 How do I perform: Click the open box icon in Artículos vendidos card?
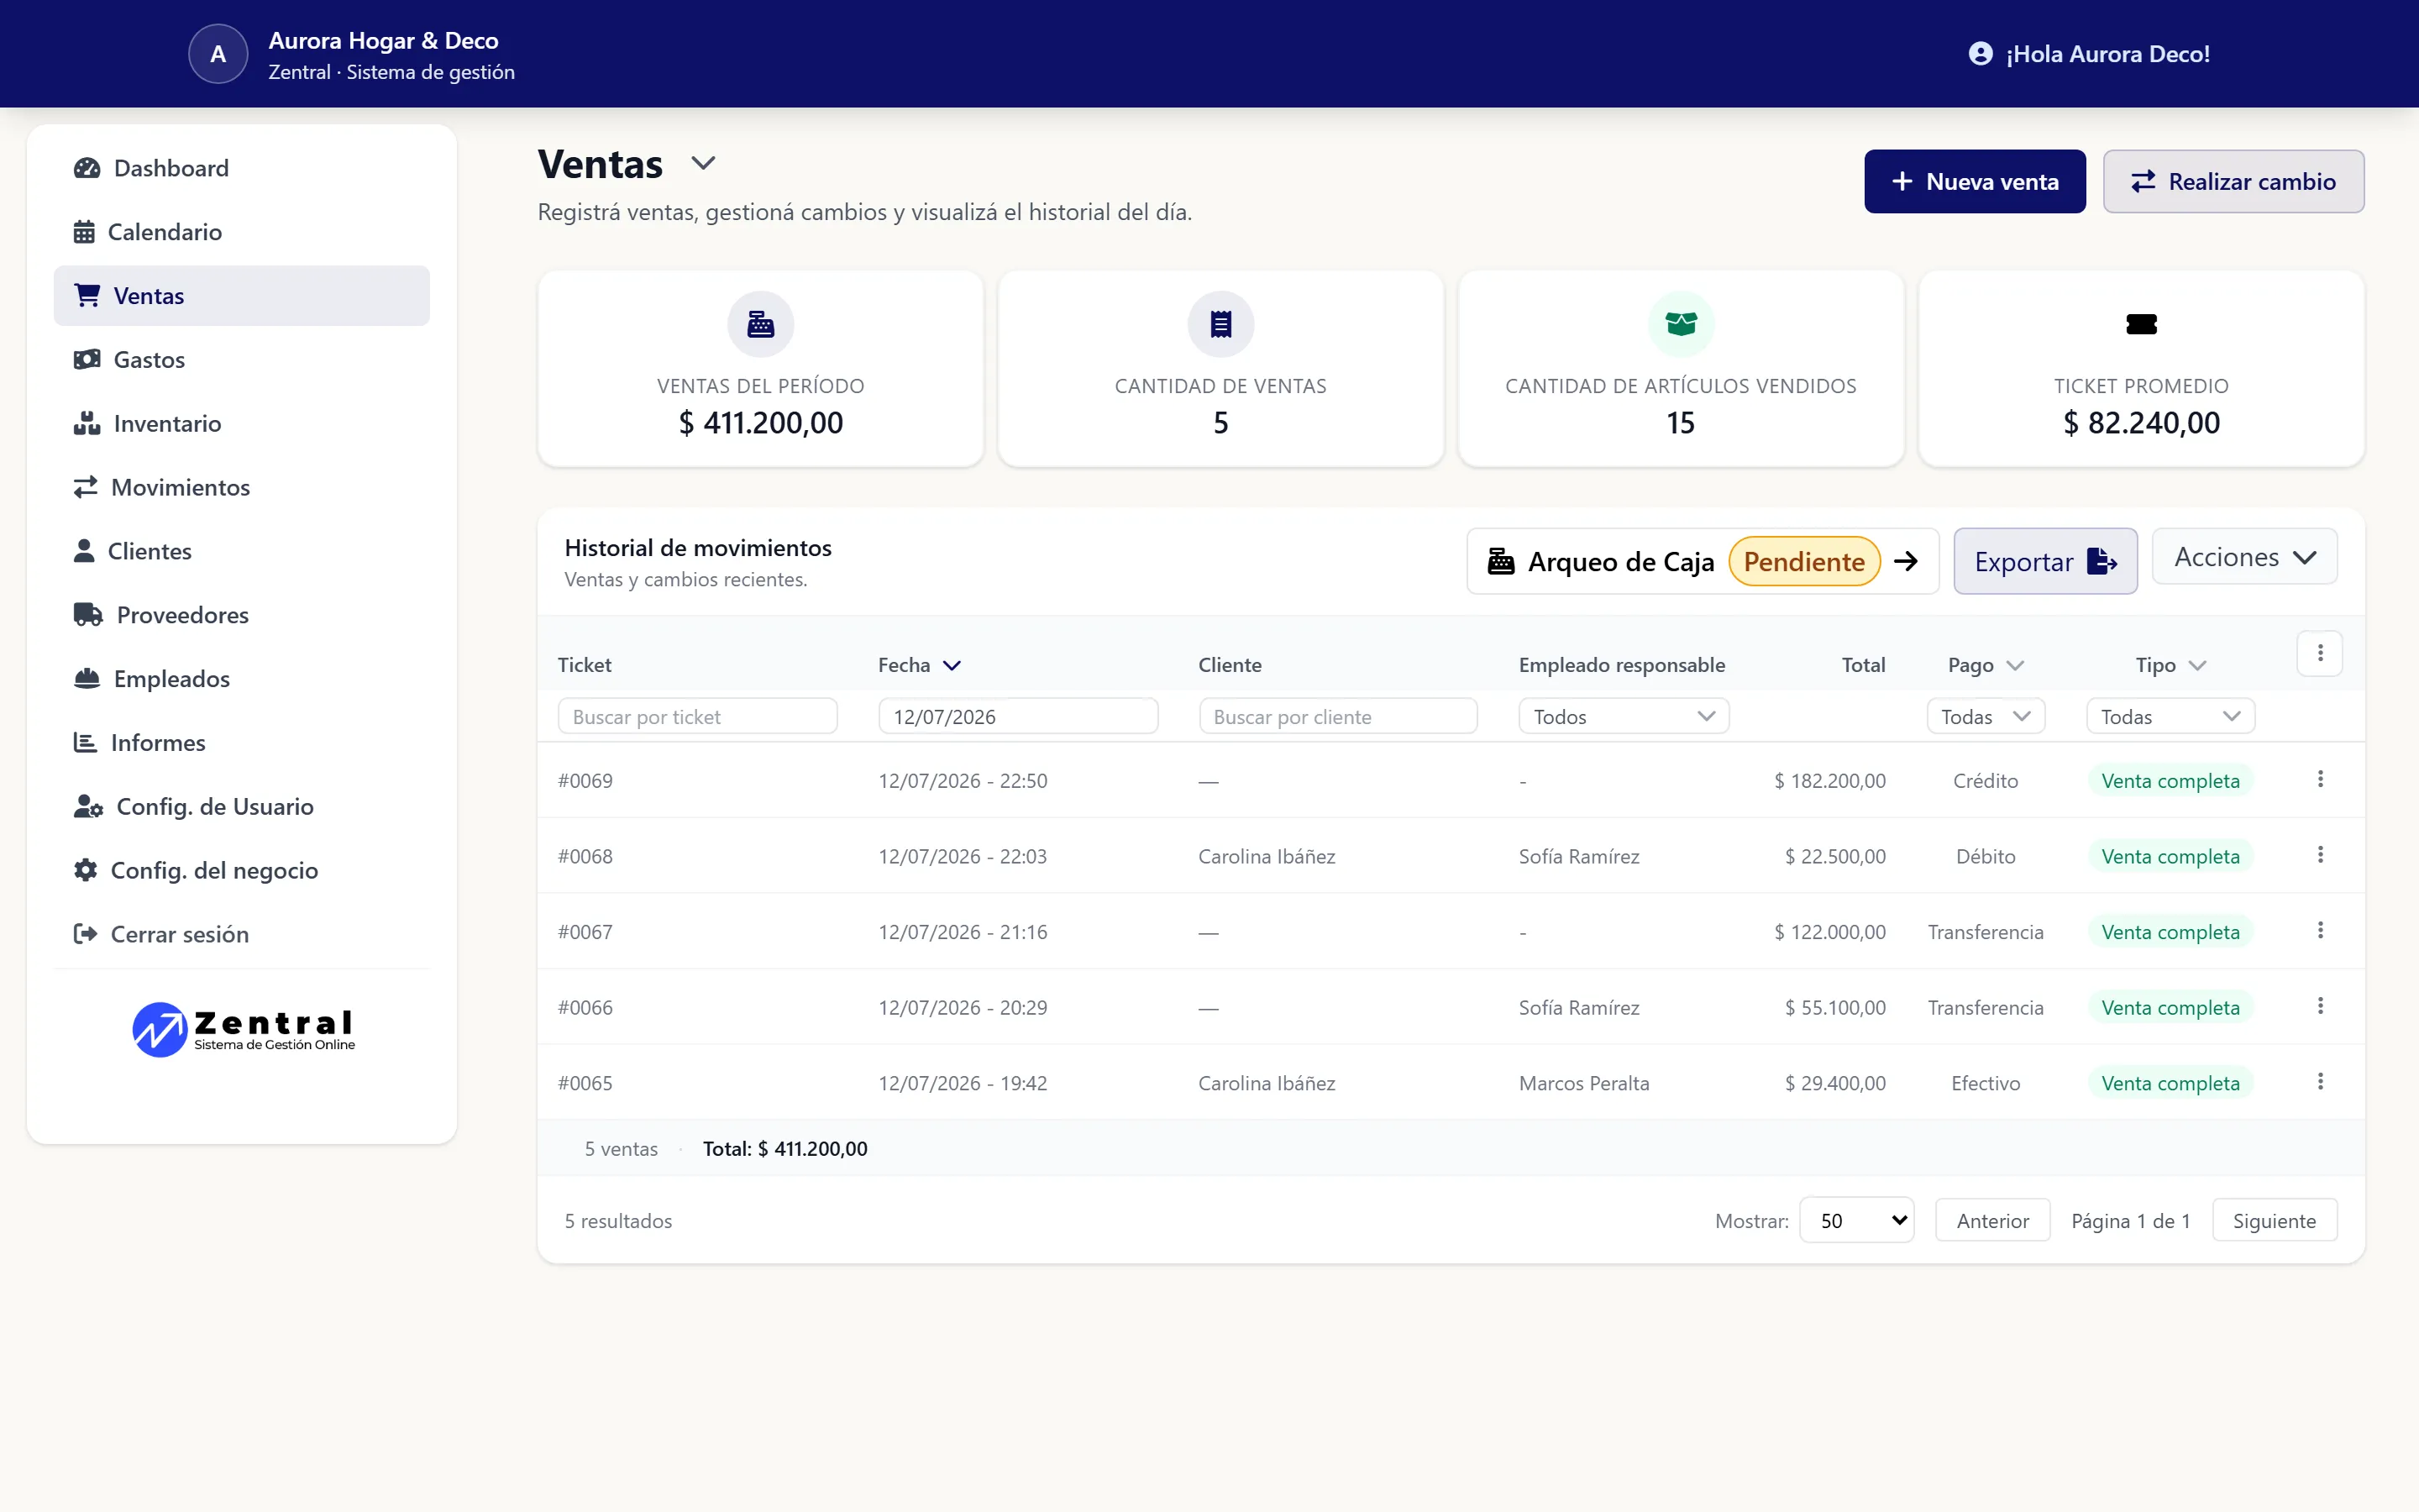point(1682,324)
